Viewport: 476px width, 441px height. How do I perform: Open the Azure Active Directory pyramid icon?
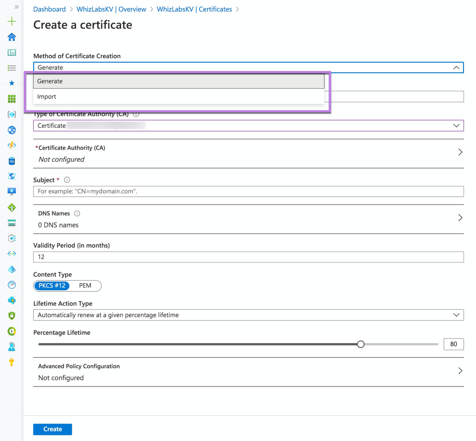coord(12,269)
